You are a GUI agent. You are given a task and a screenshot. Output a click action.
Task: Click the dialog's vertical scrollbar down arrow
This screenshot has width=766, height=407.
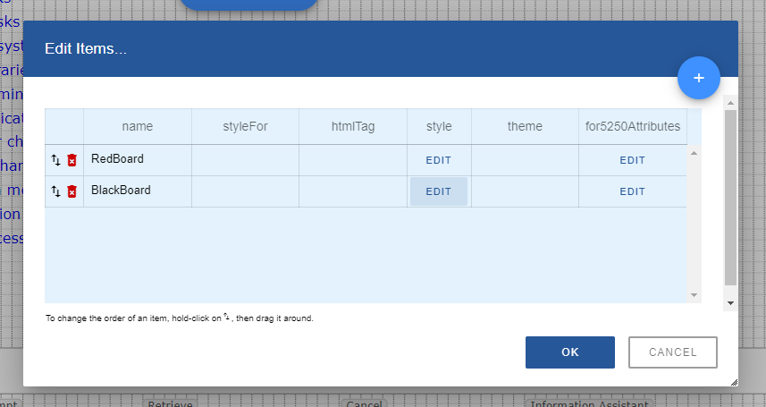[730, 304]
